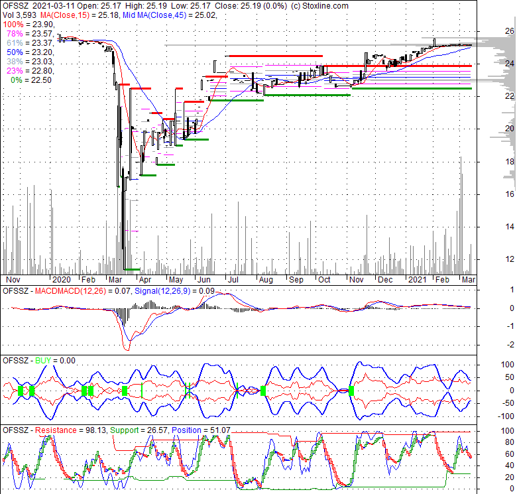Click the price axis label '18'

510,161
